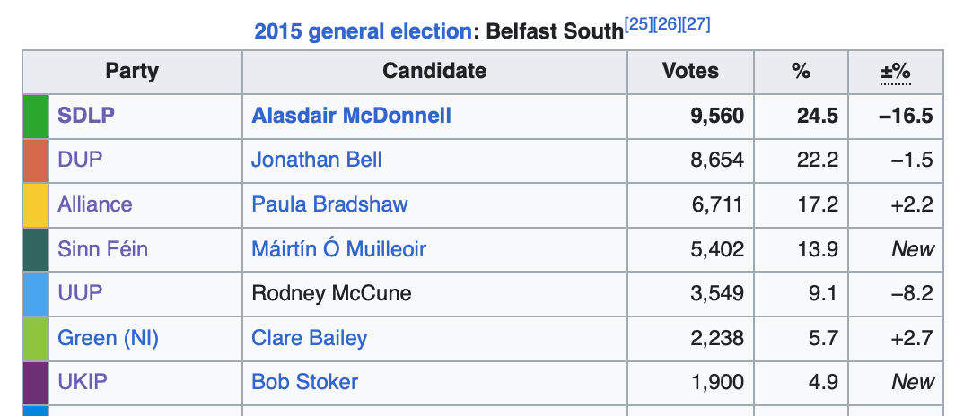This screenshot has width=955, height=416.
Task: Open the 2015 general election link
Action: [x=362, y=32]
